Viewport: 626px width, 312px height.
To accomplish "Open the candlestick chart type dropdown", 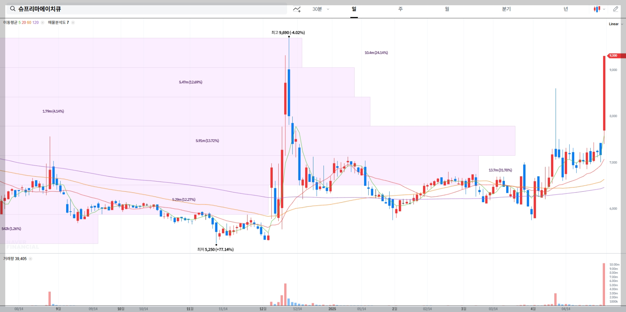I will [x=599, y=9].
